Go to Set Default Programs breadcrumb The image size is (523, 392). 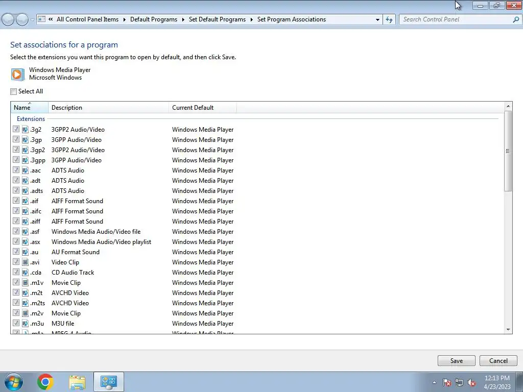[x=217, y=19]
